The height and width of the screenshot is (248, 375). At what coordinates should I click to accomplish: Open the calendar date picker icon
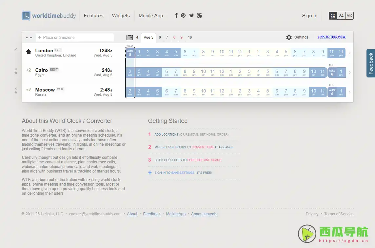point(129,38)
